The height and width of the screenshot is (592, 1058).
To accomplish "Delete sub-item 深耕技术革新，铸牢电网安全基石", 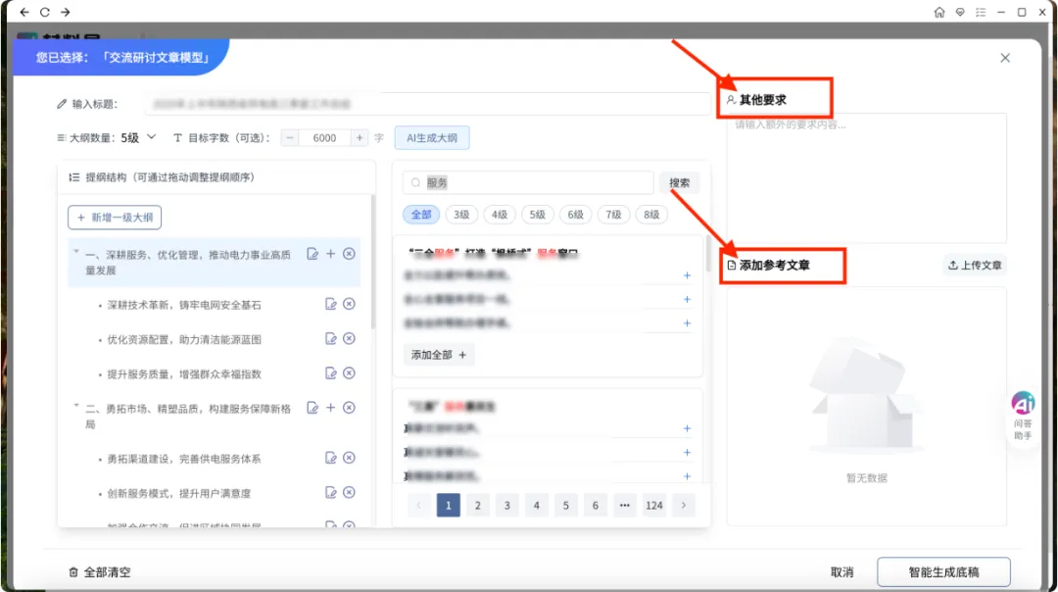I will point(349,304).
